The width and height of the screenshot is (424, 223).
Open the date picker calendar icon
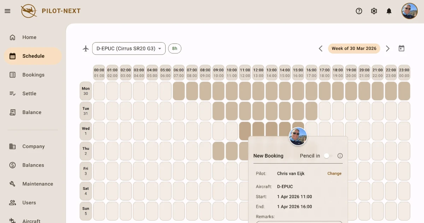click(x=401, y=48)
